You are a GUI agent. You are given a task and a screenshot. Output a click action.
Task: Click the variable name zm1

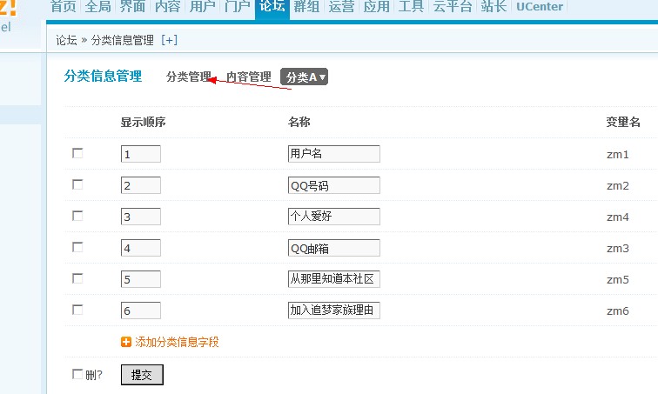click(618, 154)
